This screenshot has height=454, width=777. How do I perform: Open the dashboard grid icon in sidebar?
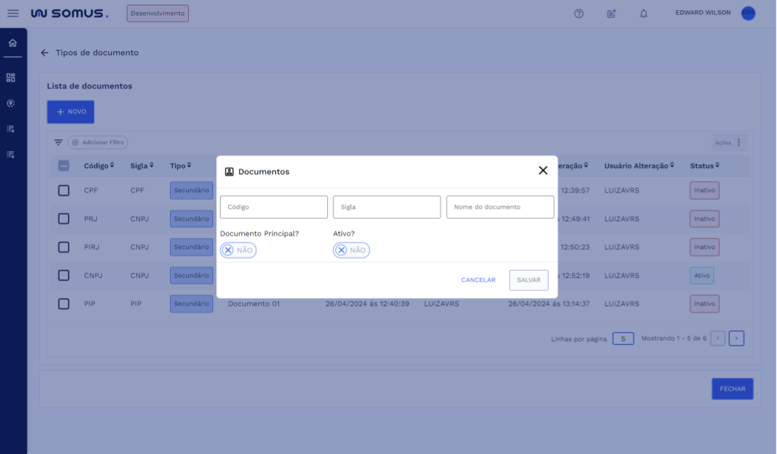click(11, 78)
